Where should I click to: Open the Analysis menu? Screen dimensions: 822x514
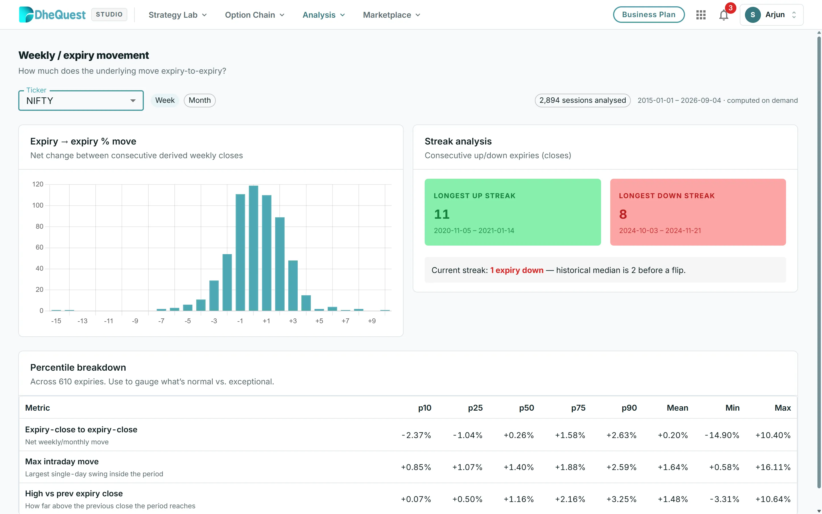(324, 15)
